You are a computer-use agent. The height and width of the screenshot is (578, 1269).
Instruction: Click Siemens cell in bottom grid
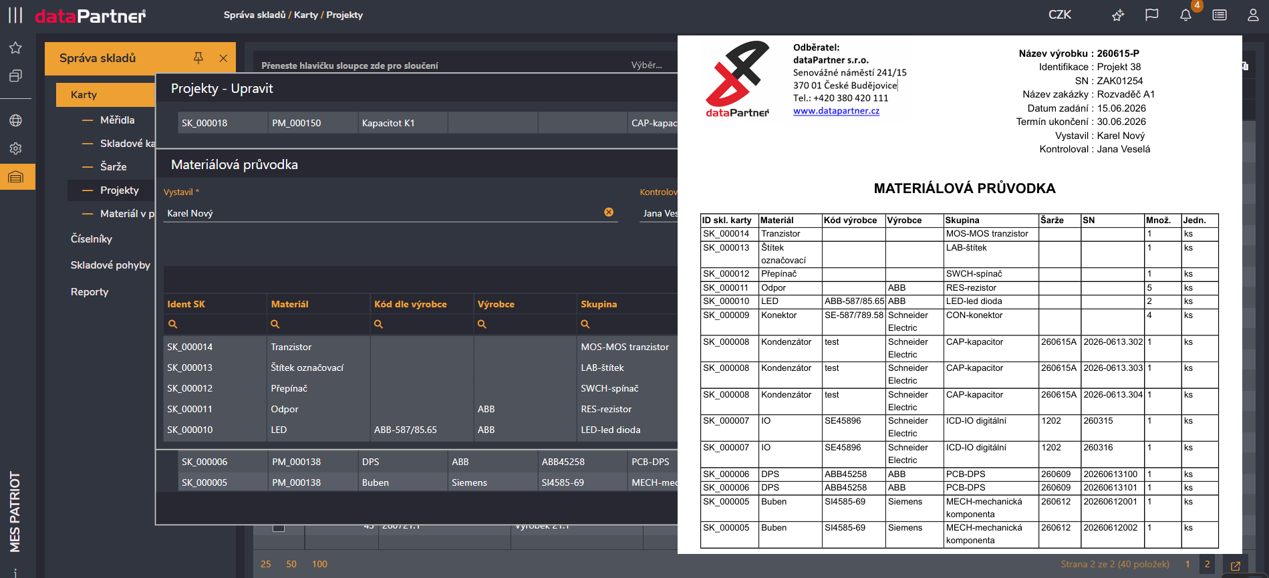(492, 482)
